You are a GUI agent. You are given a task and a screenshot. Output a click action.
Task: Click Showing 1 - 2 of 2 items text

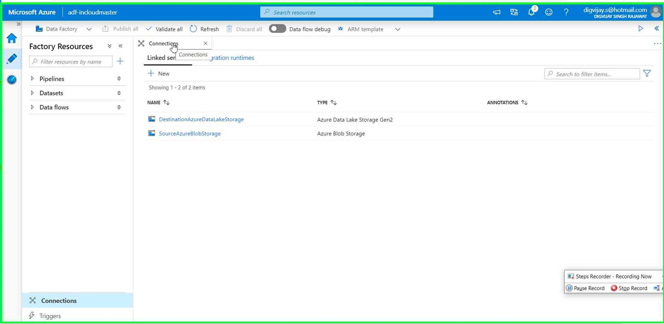point(177,87)
